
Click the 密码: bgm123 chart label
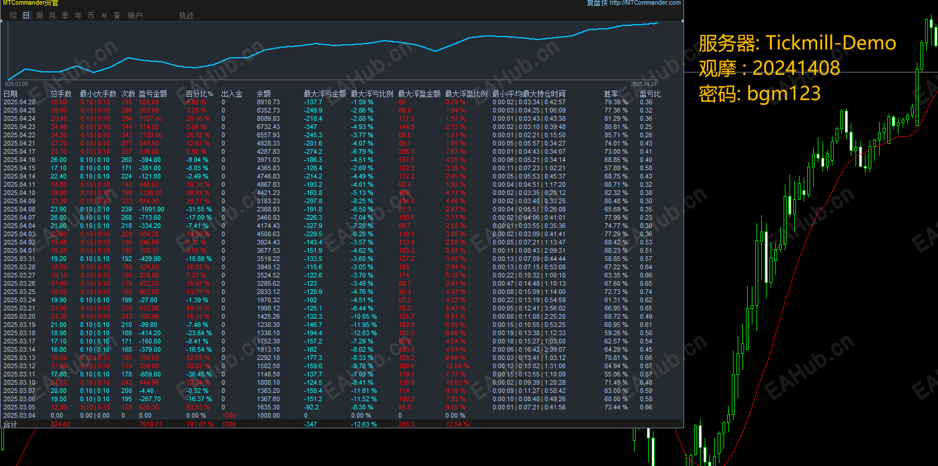759,93
